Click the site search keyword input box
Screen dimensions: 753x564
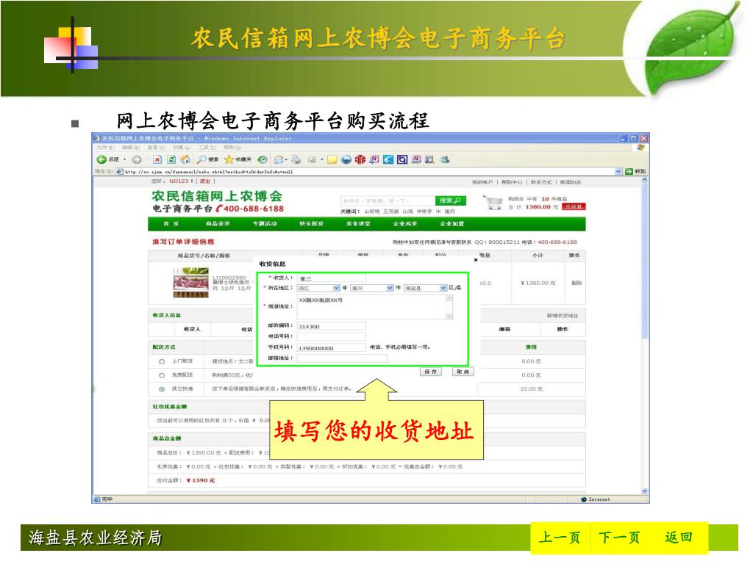click(387, 200)
